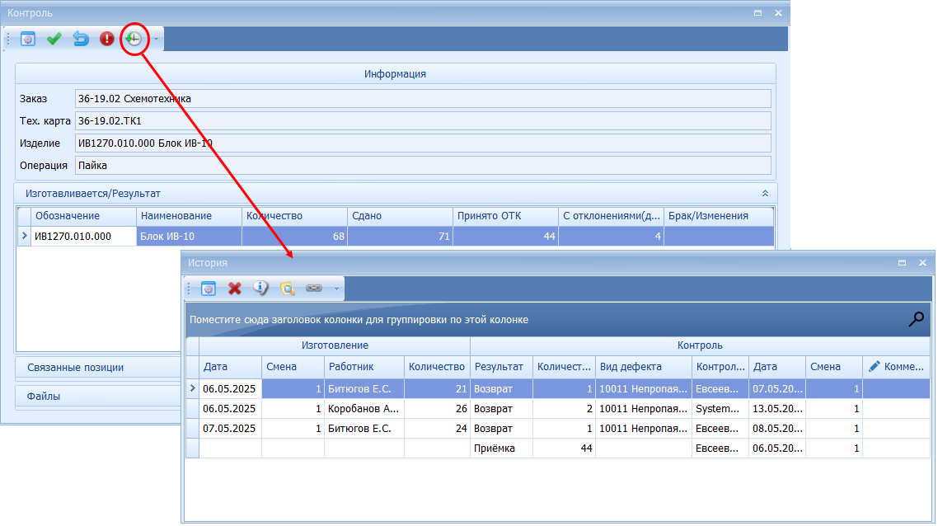Click the info speech bubble icon
This screenshot has width=938, height=526.
[260, 289]
